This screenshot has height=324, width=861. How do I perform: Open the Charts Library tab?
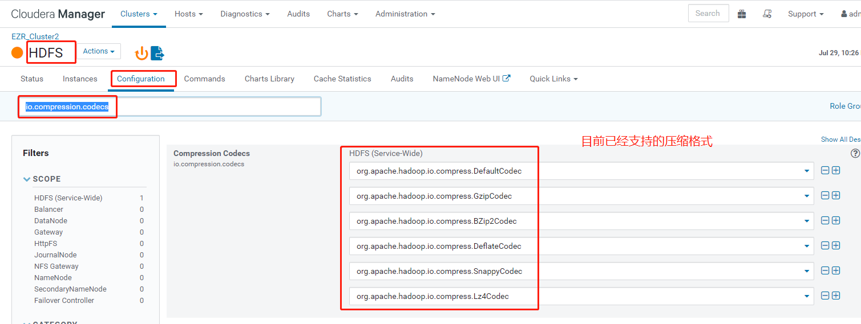click(x=269, y=79)
